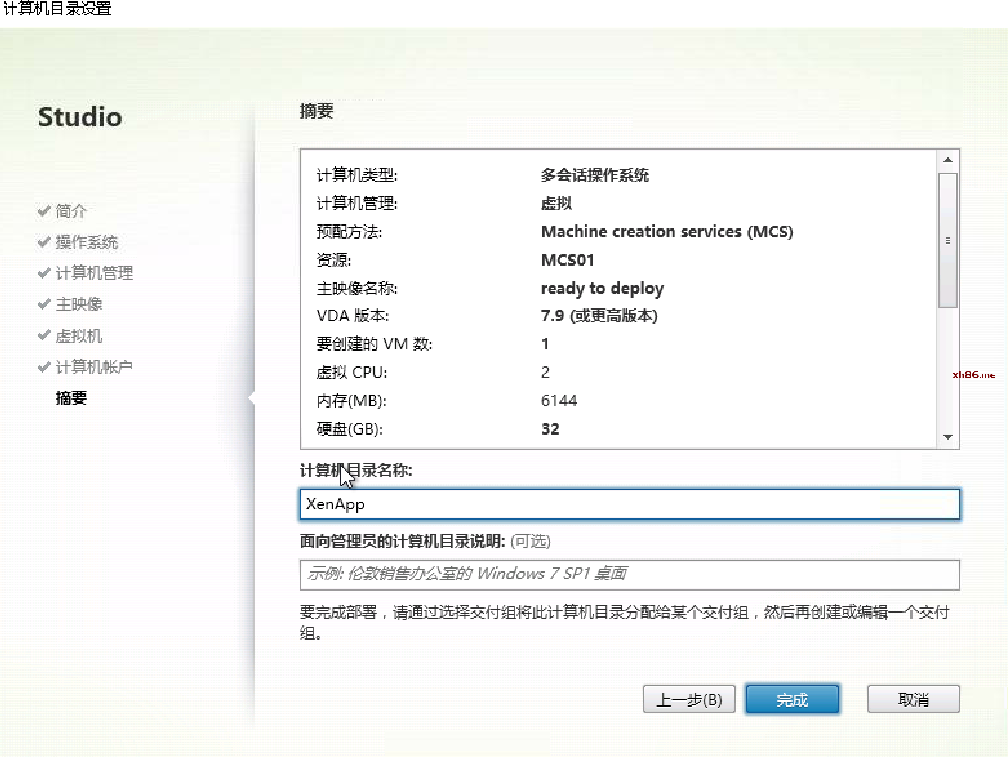This screenshot has width=1008, height=757.
Task: Select the 主映像 step in sidebar
Action: coord(79,304)
